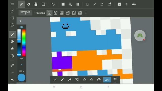This screenshot has height=91, width=162.
Task: Tap Android back navigation button
Action: (x=108, y=87)
